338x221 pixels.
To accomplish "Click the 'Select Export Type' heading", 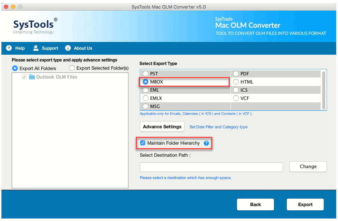I will [158, 64].
